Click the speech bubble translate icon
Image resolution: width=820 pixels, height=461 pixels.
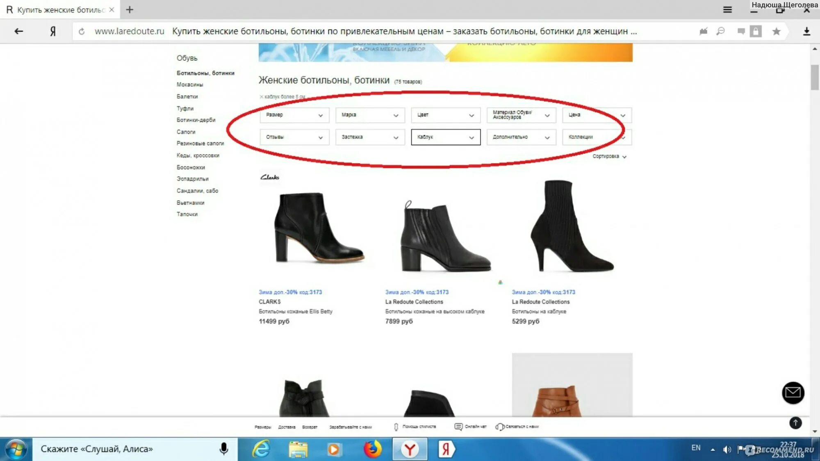tap(741, 31)
